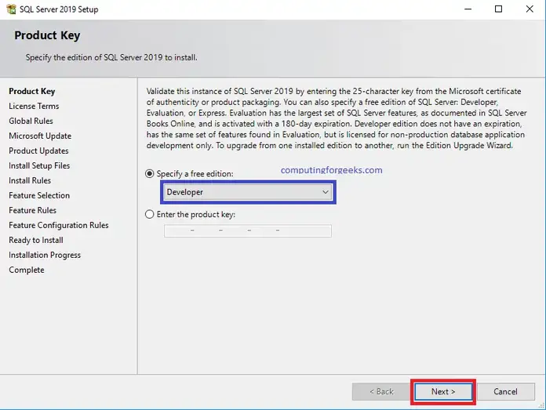Jump to Install Setup Files step
The image size is (546, 410).
click(x=39, y=165)
